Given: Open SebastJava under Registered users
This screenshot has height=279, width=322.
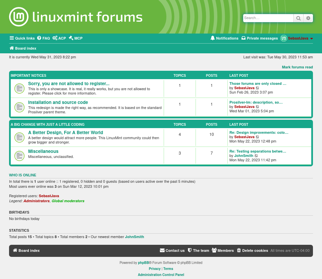Looking at the screenshot, I should [49, 196].
